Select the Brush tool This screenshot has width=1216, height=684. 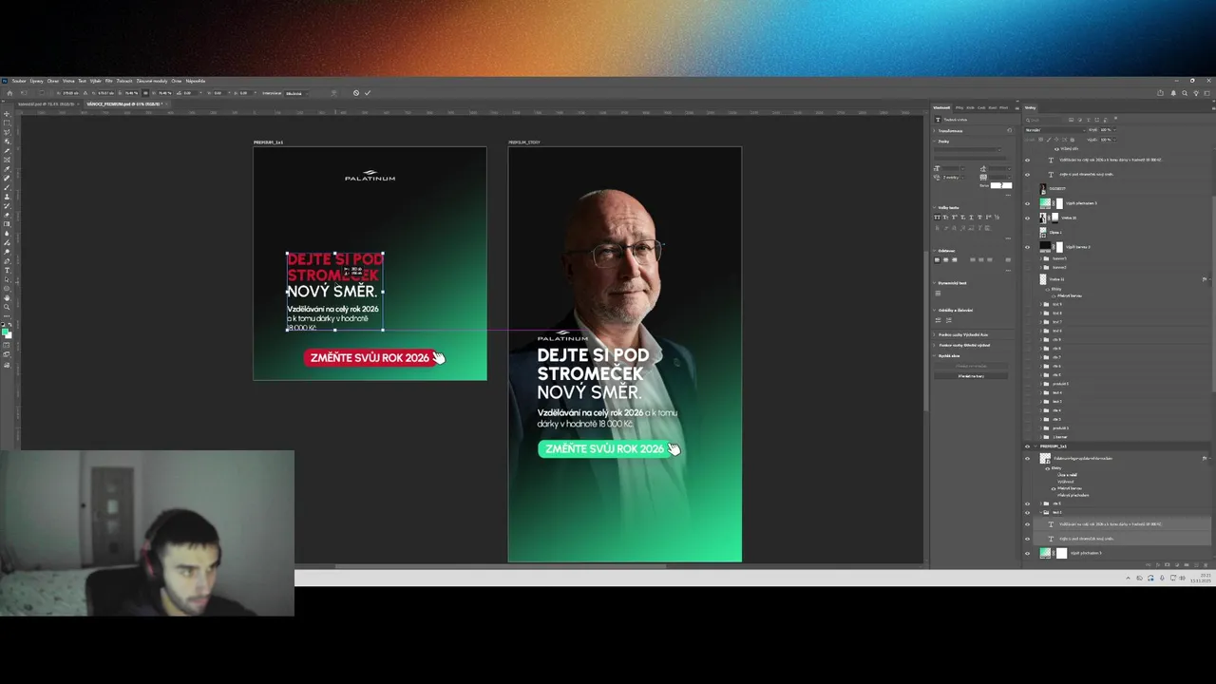click(x=7, y=187)
